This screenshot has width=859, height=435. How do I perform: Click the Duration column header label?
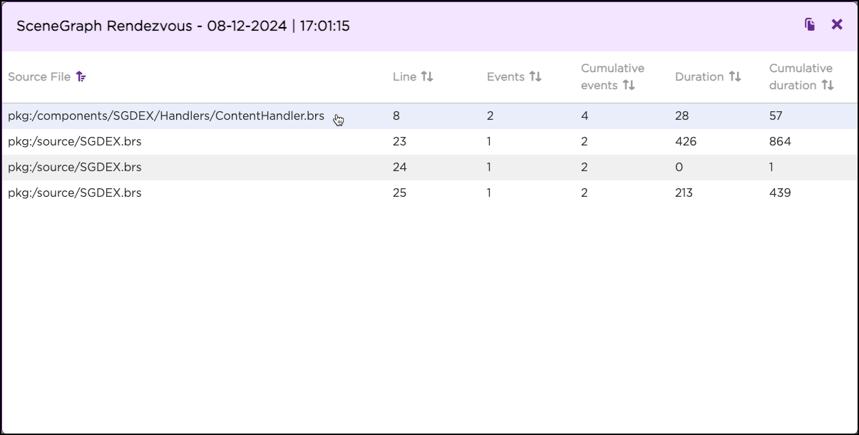pos(699,77)
